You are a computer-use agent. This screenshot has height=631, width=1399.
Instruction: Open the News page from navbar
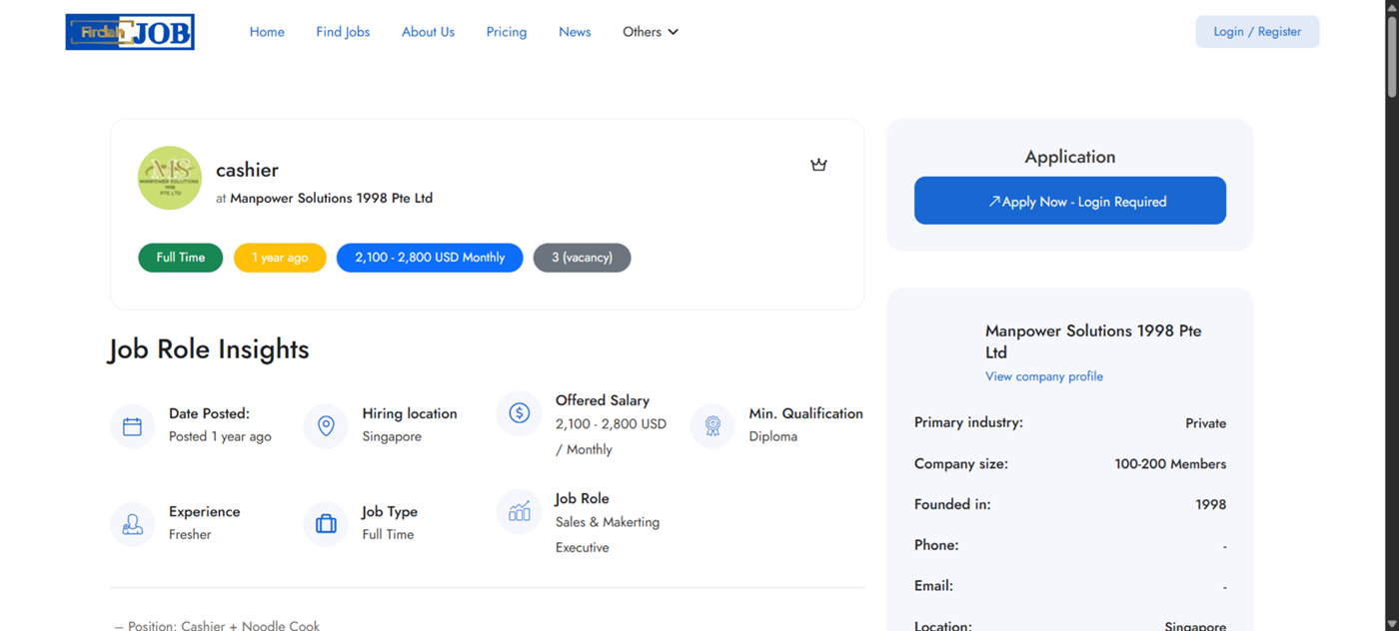pos(575,32)
